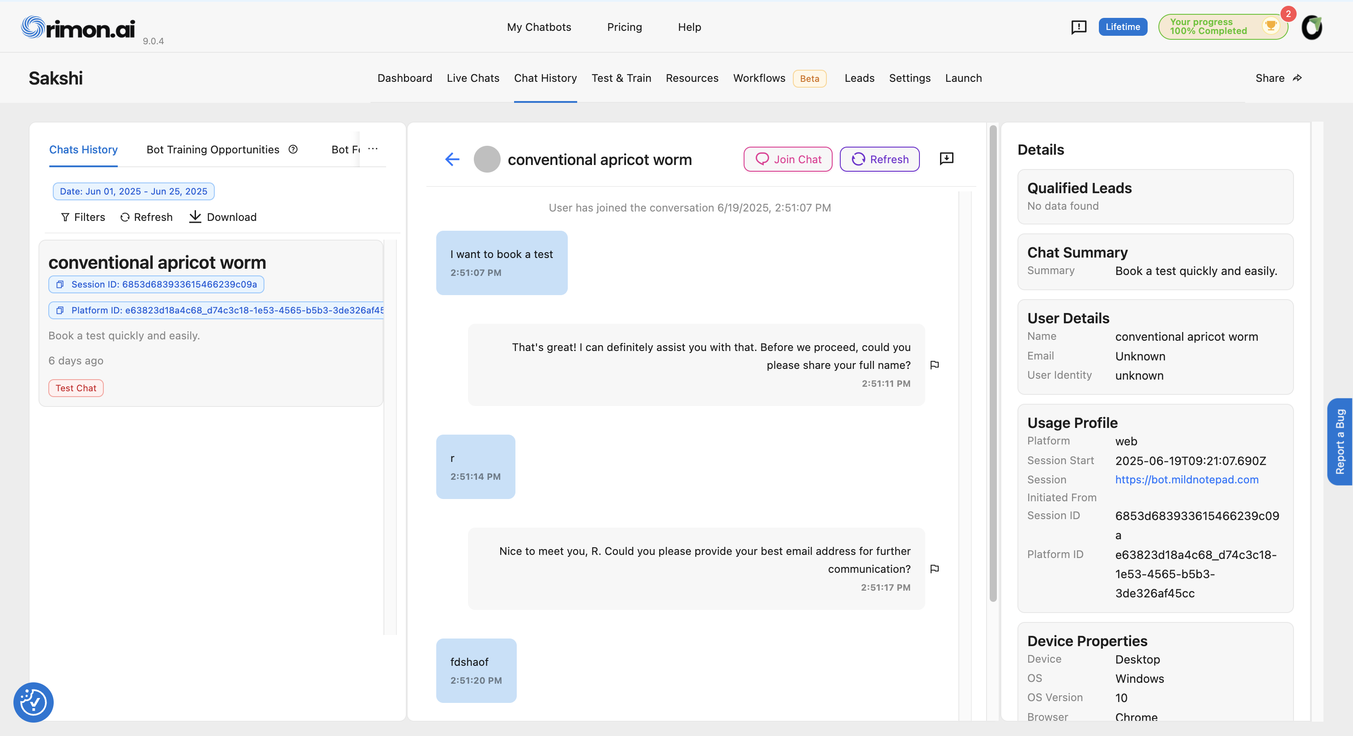Copy the Platform ID in chat card
The height and width of the screenshot is (736, 1353).
tap(60, 311)
